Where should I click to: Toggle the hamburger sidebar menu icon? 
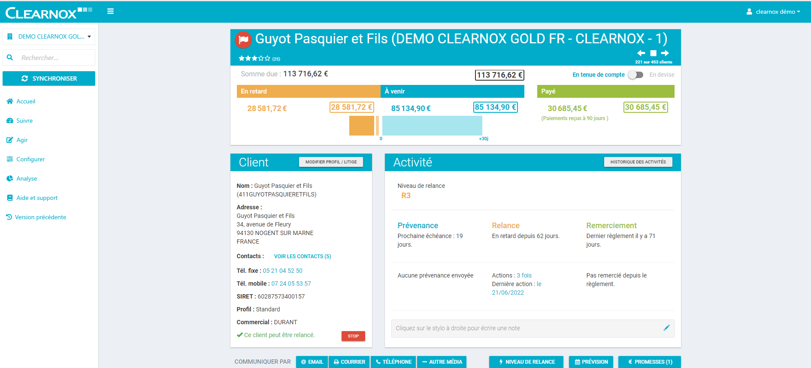point(110,12)
